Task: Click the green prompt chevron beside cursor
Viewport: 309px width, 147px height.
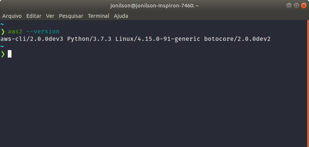Action: point(3,54)
